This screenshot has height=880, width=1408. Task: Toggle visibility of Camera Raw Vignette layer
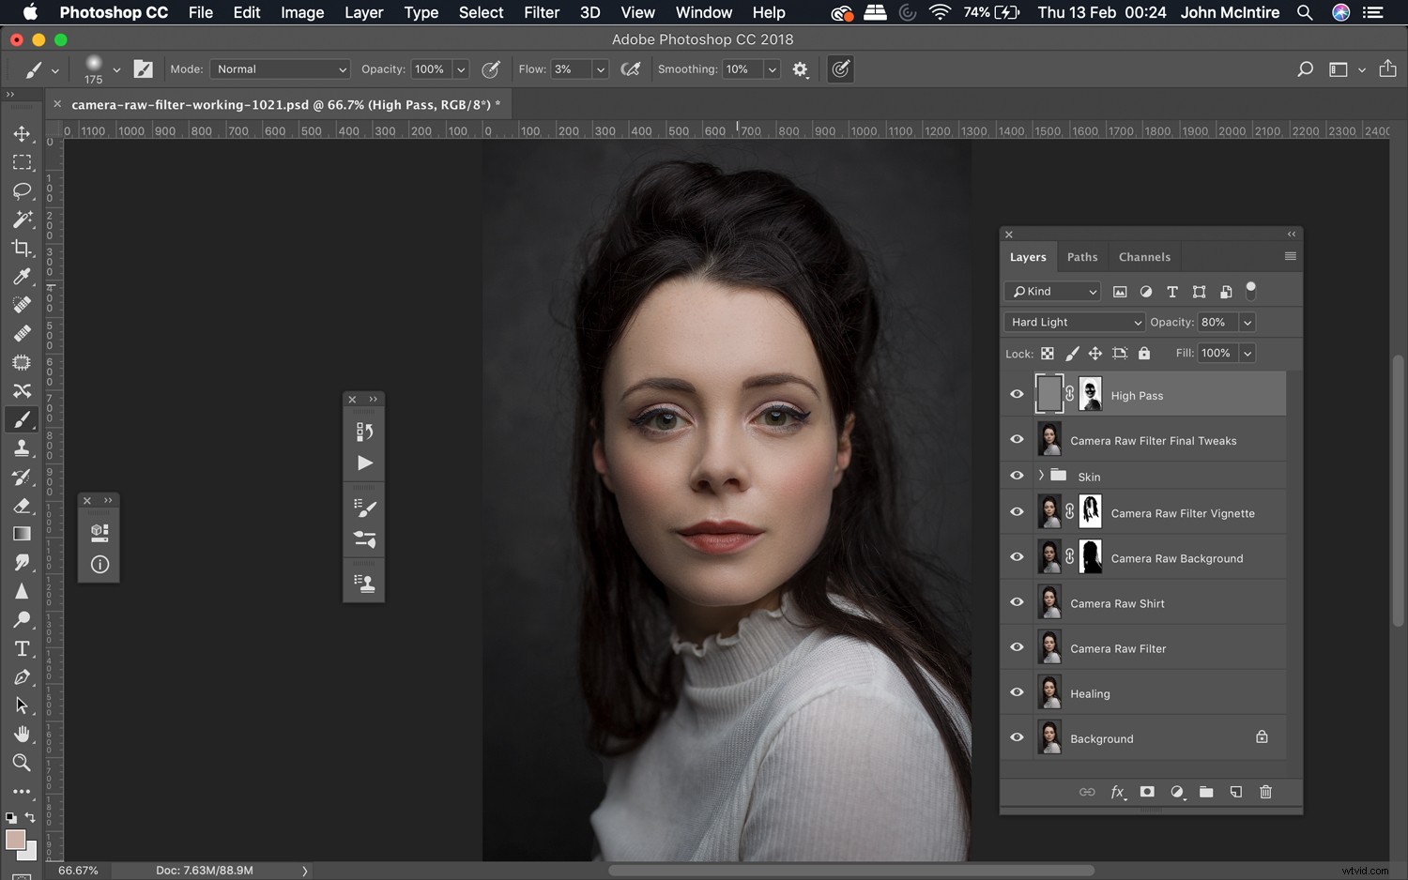[x=1017, y=512]
